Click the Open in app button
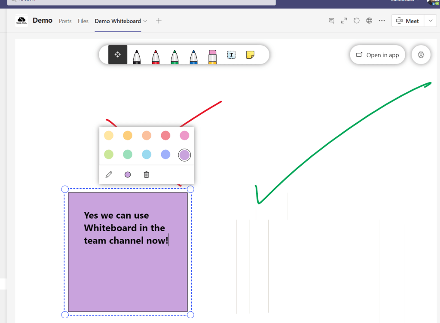This screenshot has width=440, height=323. click(378, 55)
